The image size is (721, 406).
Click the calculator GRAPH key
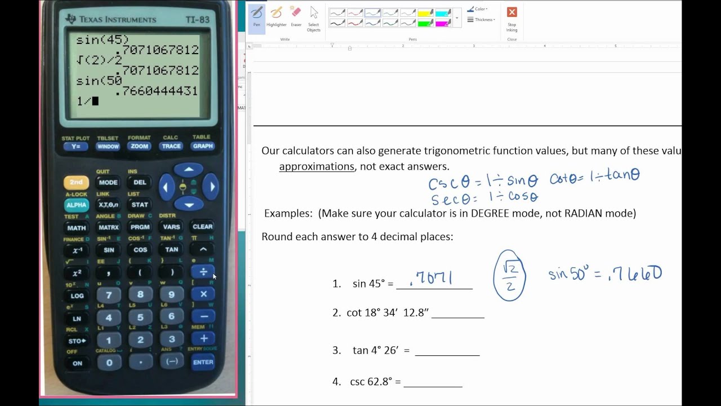coord(203,146)
